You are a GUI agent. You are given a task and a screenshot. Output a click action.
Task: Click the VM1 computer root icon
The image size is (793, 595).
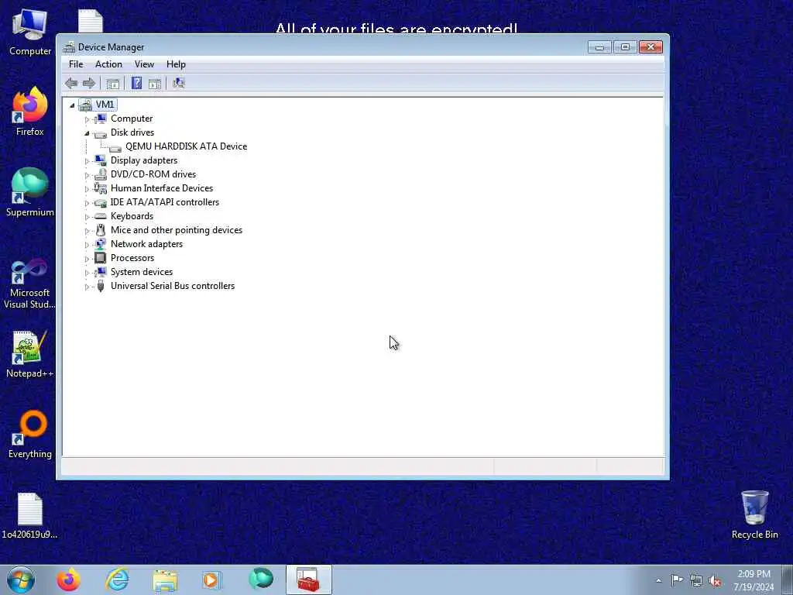pos(85,105)
